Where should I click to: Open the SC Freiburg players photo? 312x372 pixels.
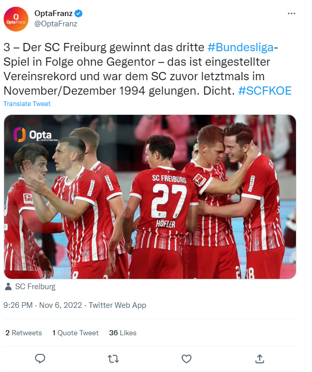[150, 197]
